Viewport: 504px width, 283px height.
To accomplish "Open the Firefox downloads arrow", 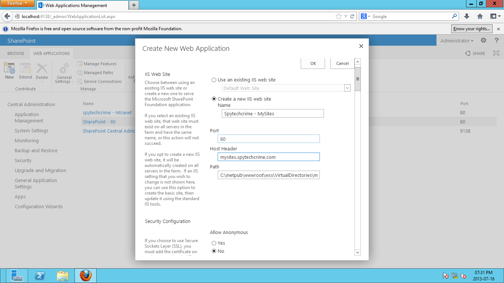I will [467, 16].
